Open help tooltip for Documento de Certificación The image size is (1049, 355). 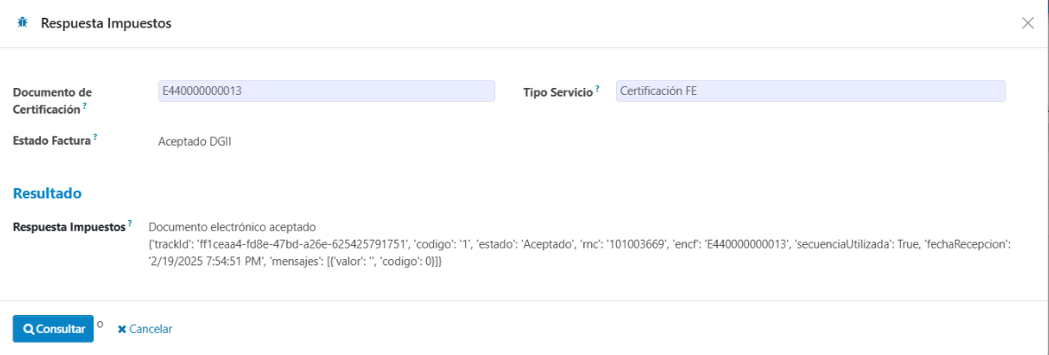point(85,106)
